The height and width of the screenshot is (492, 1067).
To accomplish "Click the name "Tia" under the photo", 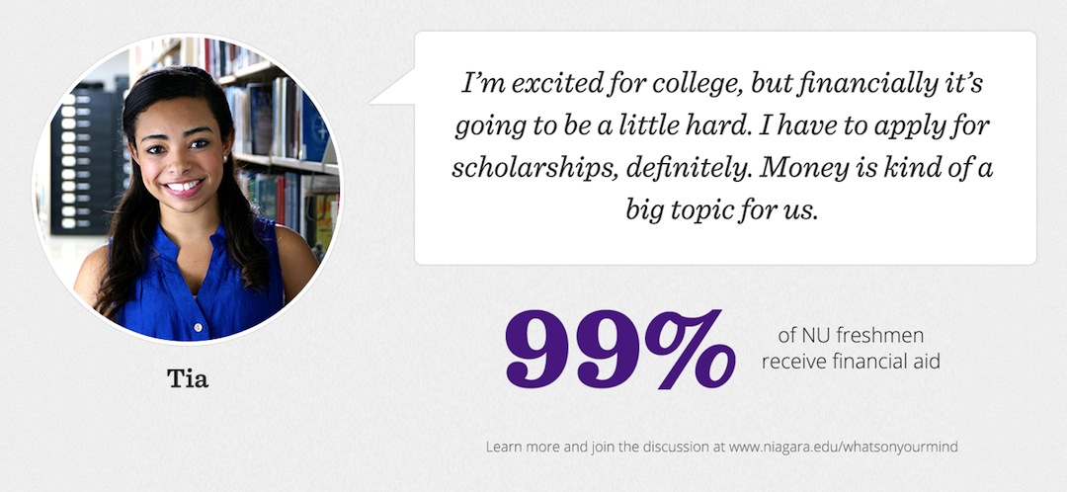I will coord(188,378).
